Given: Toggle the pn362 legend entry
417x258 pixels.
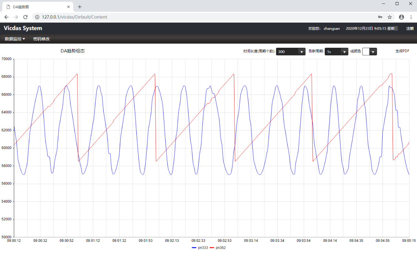Looking at the screenshot, I should pos(218,248).
